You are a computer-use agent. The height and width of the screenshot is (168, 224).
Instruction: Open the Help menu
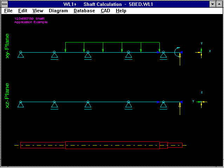point(121,11)
